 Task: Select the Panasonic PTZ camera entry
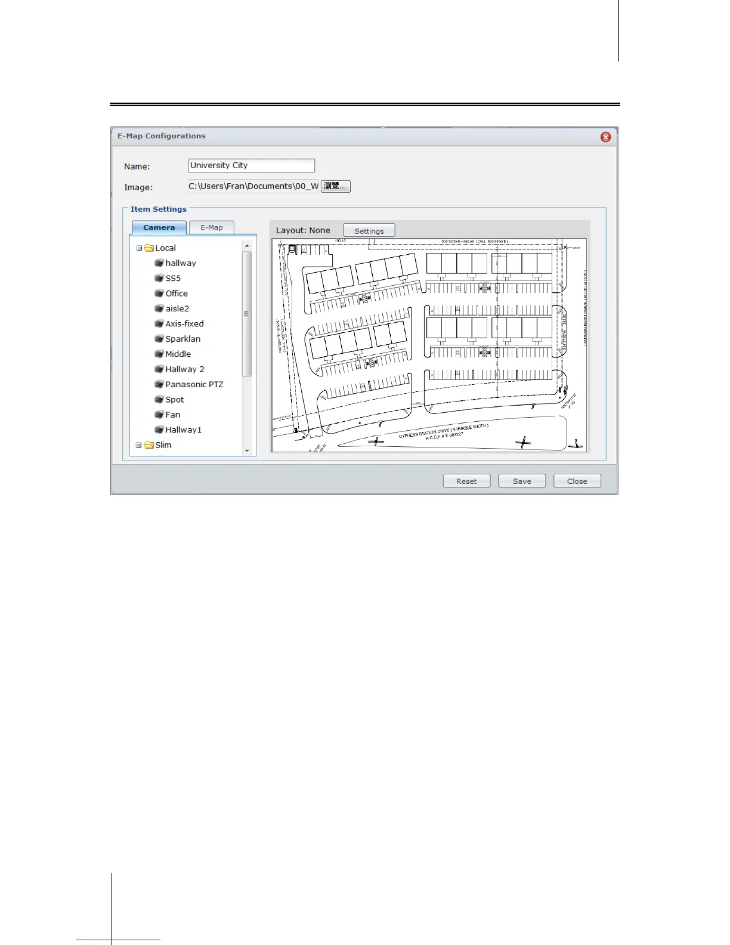point(194,384)
